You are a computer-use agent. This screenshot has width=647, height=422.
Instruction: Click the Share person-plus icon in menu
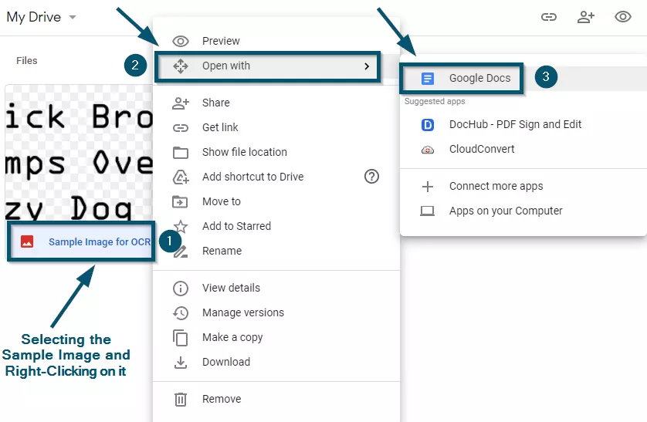[x=181, y=103]
